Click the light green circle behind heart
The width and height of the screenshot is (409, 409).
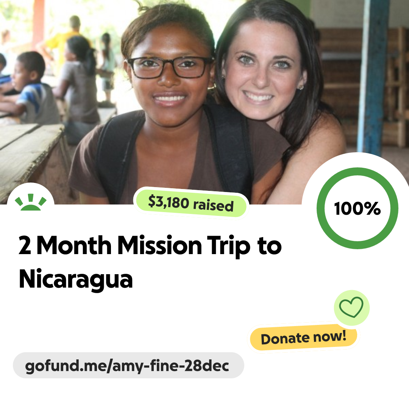pyautogui.click(x=351, y=308)
